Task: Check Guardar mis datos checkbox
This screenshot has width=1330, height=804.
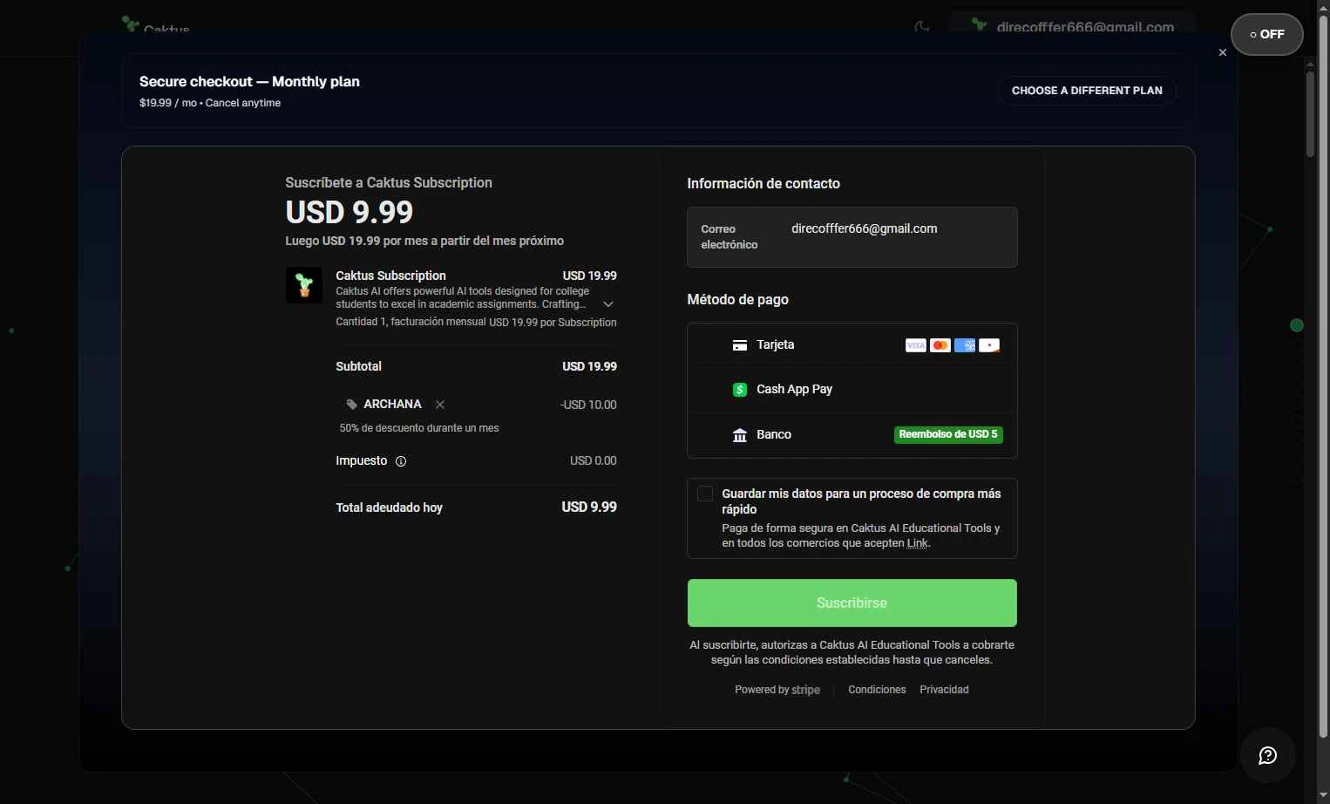Action: (705, 494)
